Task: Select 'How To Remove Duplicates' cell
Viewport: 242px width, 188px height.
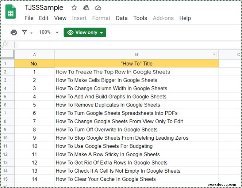Action: pyautogui.click(x=137, y=105)
